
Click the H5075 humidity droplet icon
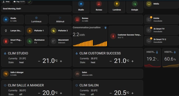[175, 52]
